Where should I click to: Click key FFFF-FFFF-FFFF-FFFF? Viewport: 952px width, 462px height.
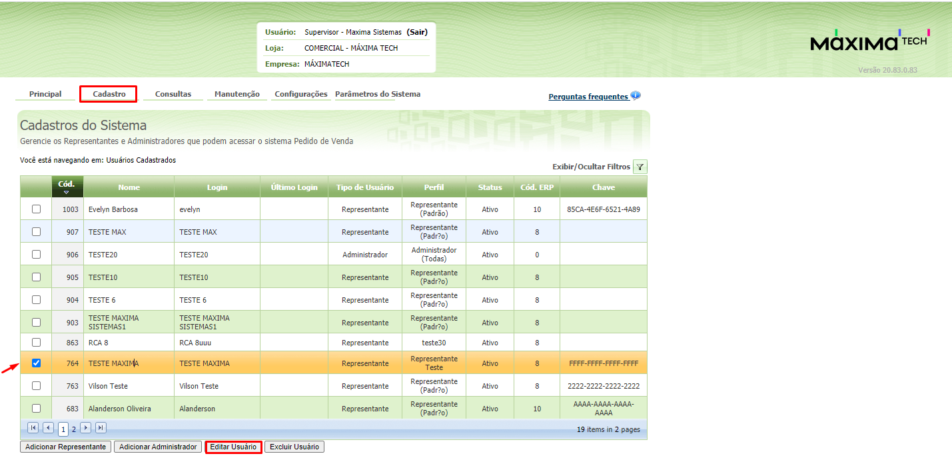click(604, 363)
